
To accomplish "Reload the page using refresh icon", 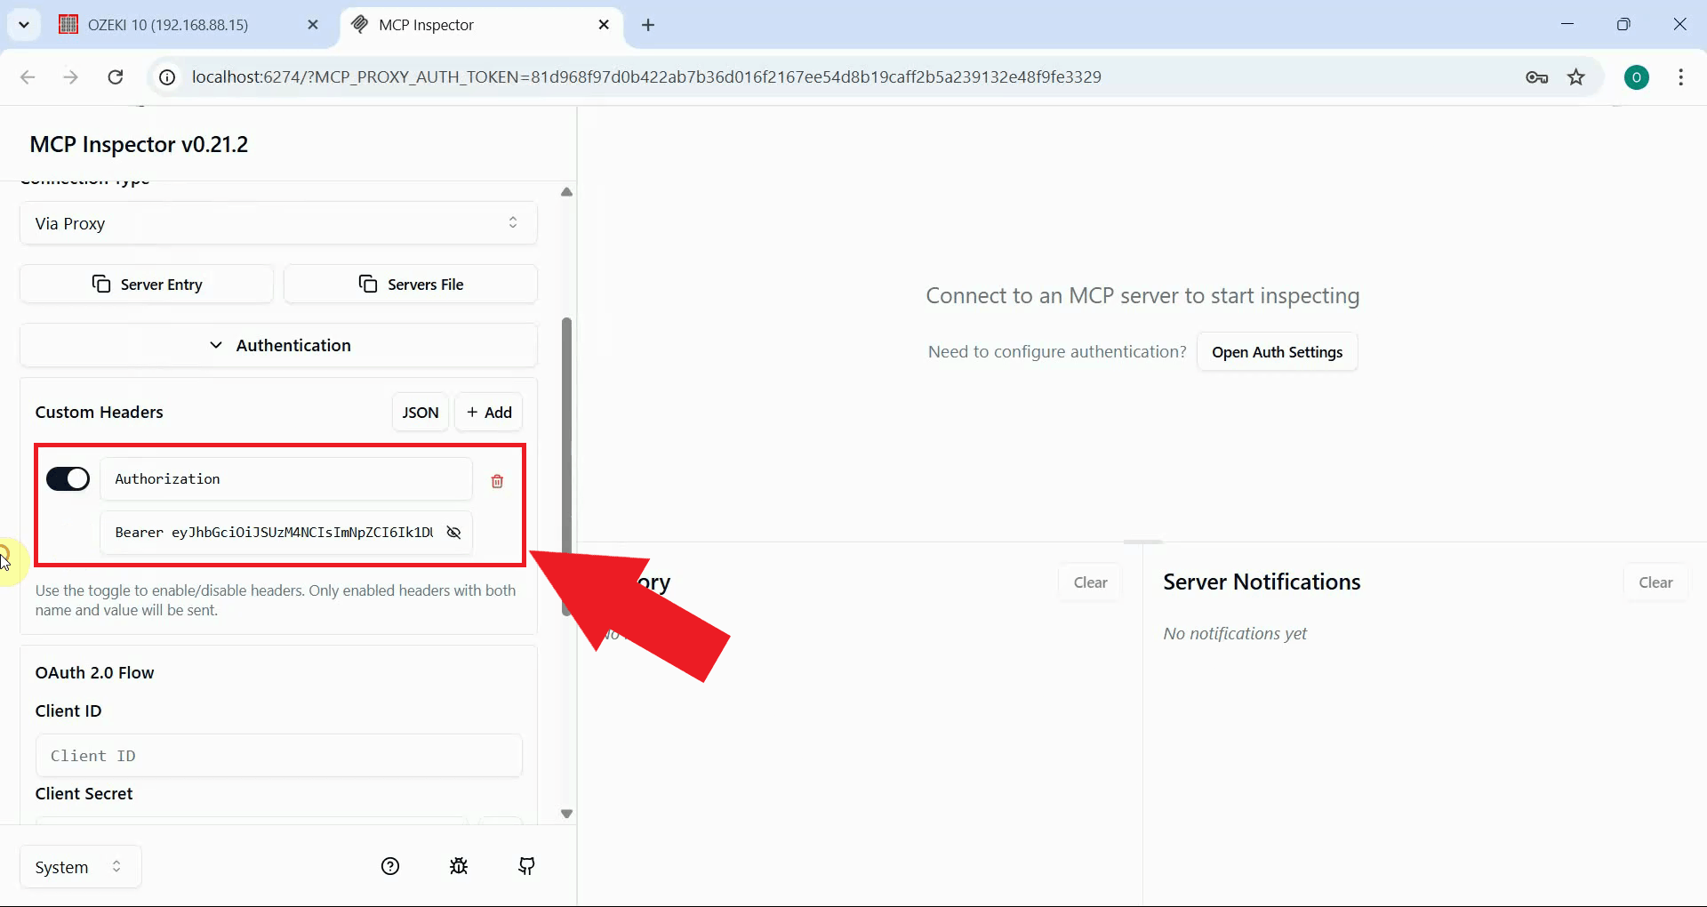I will [115, 77].
